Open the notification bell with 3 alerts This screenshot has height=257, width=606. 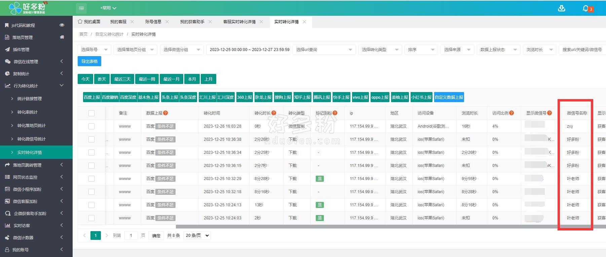click(586, 8)
